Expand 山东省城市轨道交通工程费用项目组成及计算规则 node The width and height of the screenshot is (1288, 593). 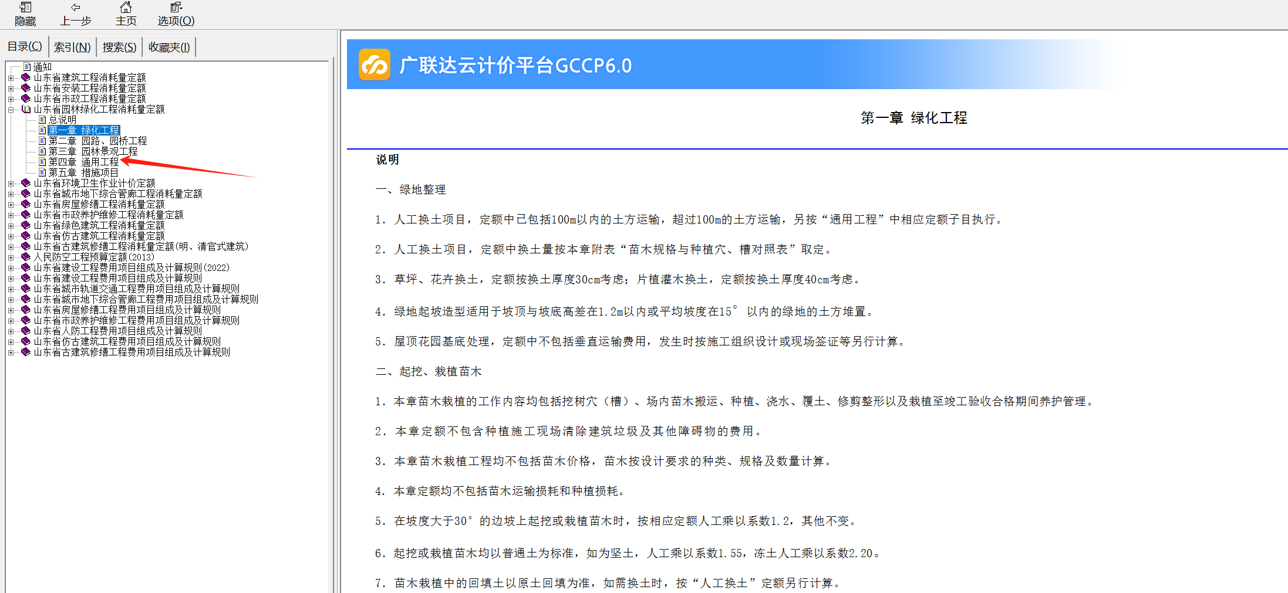(11, 289)
